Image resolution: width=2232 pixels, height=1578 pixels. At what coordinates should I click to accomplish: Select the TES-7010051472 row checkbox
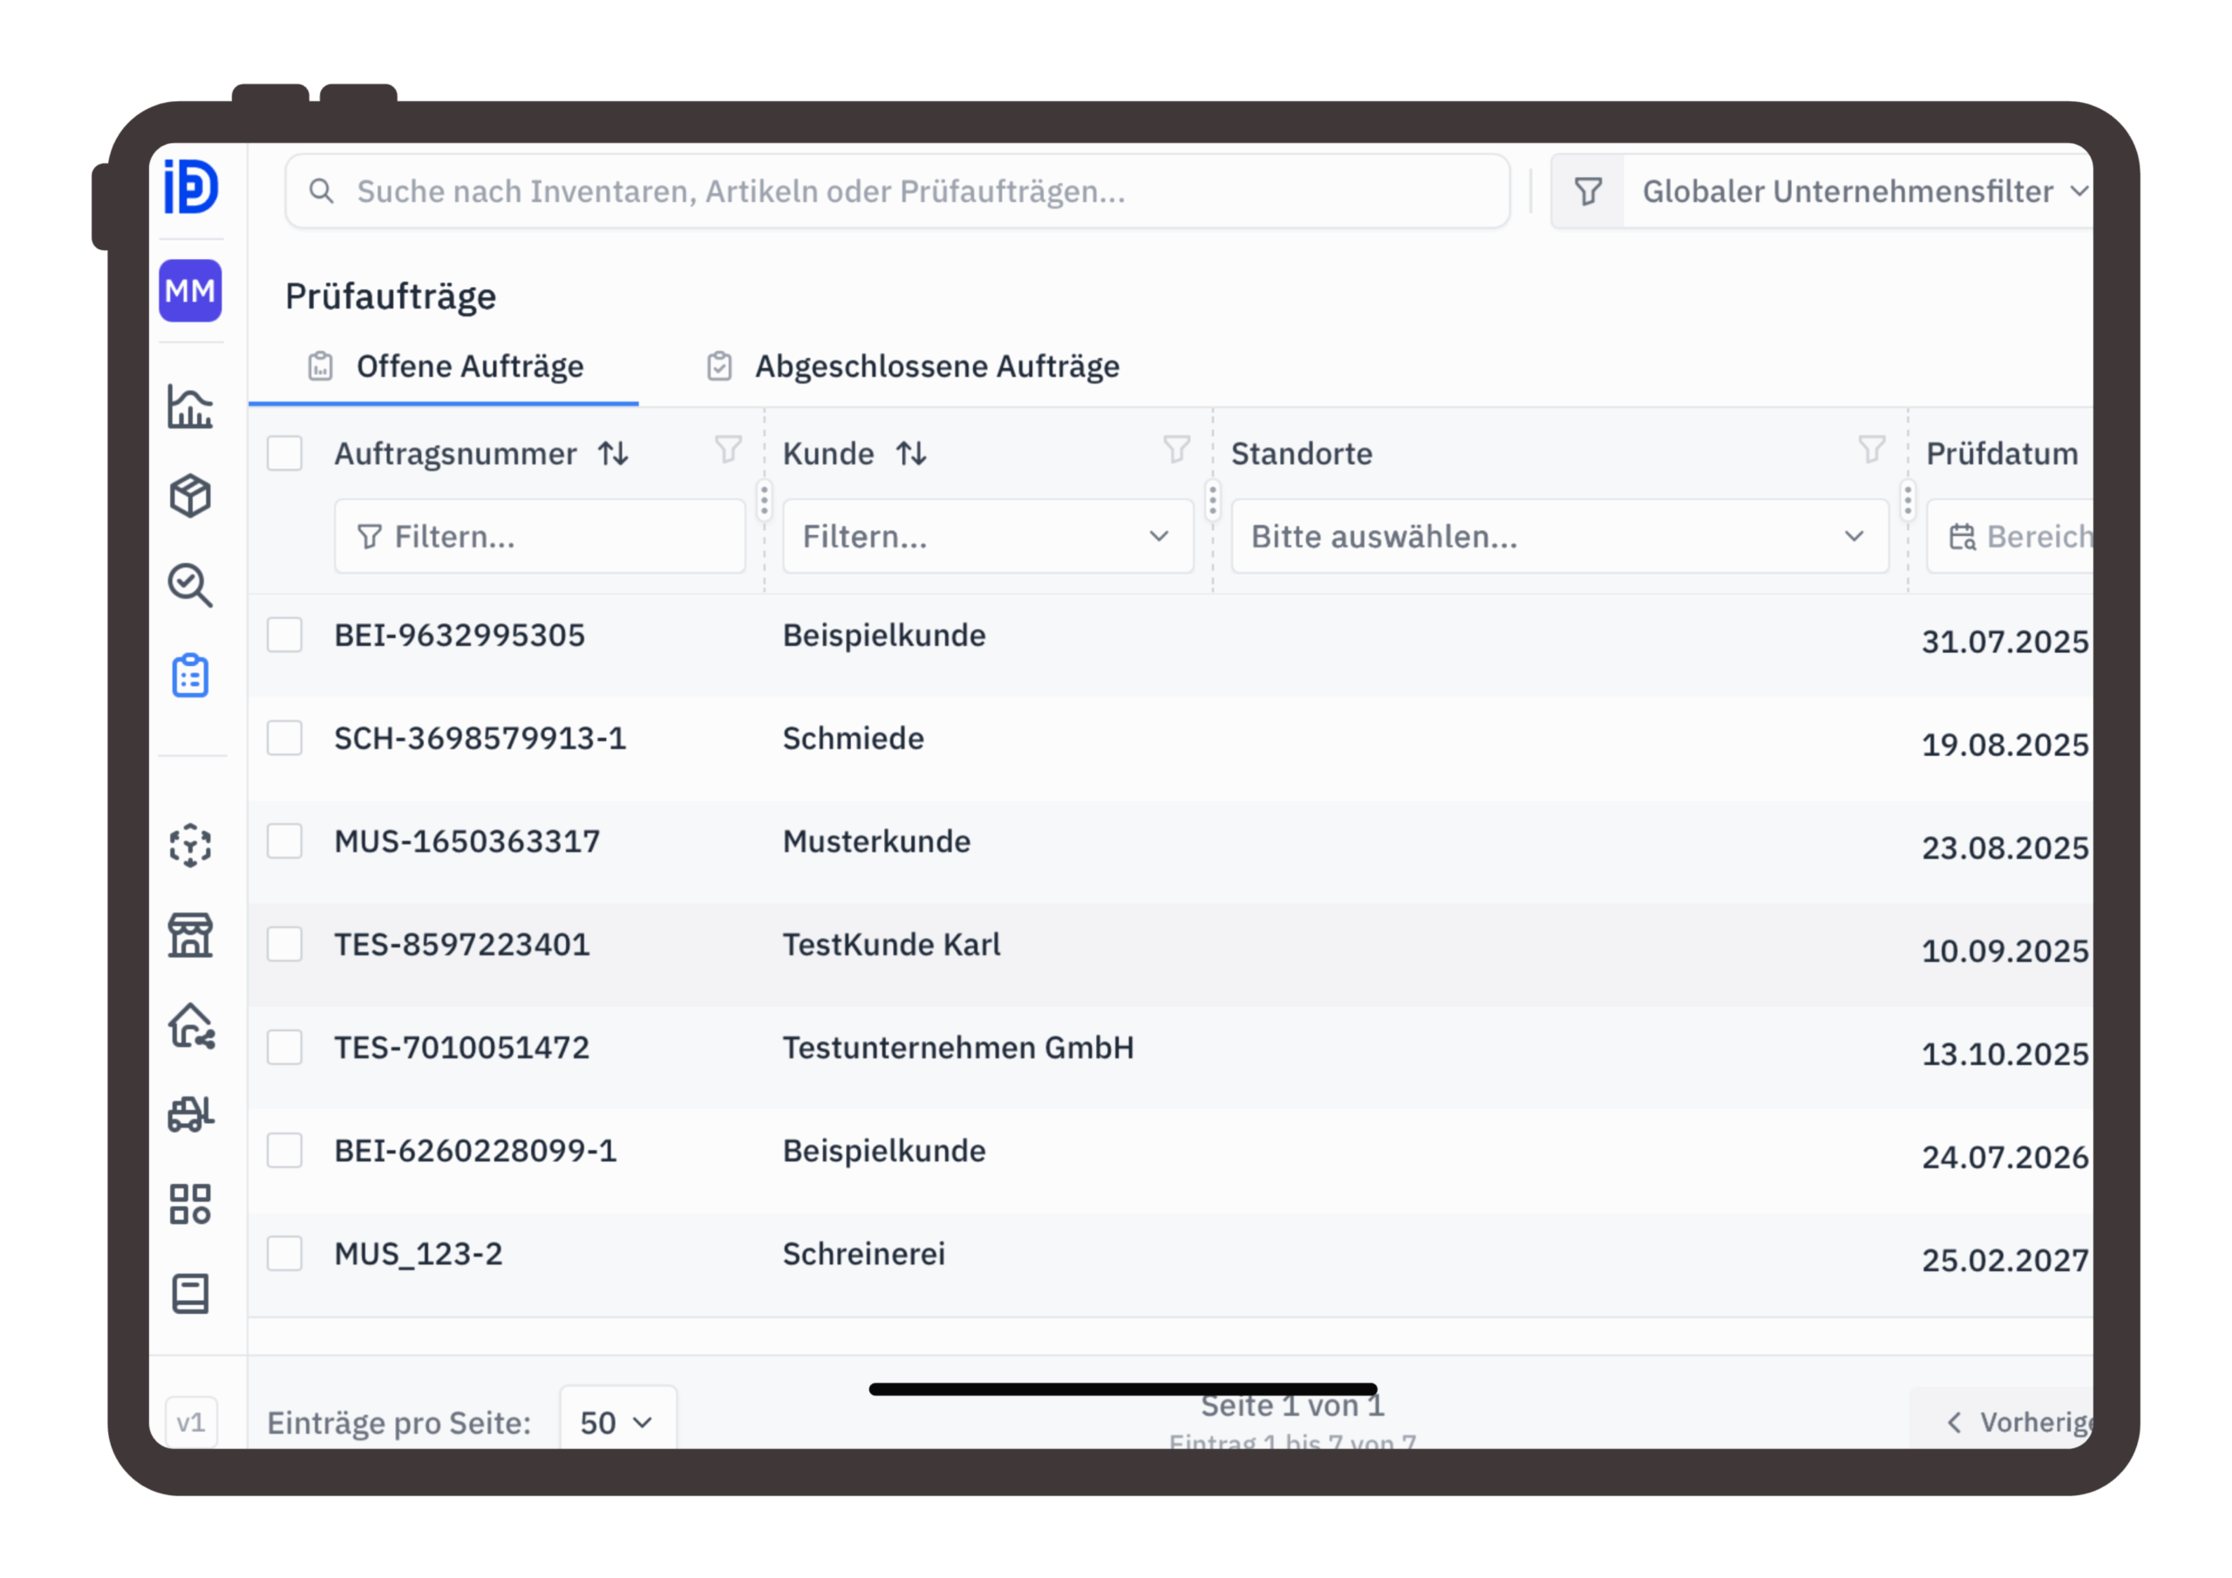(x=285, y=1047)
